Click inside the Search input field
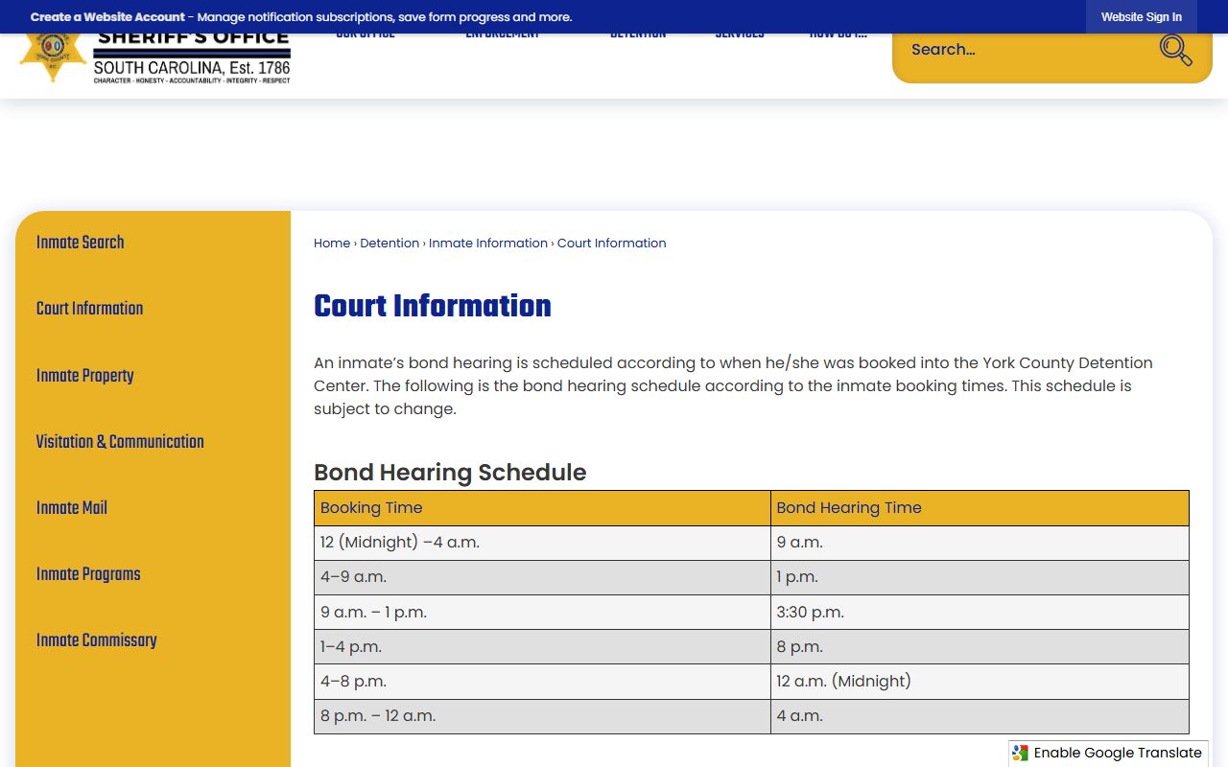This screenshot has width=1228, height=767. 1027,50
